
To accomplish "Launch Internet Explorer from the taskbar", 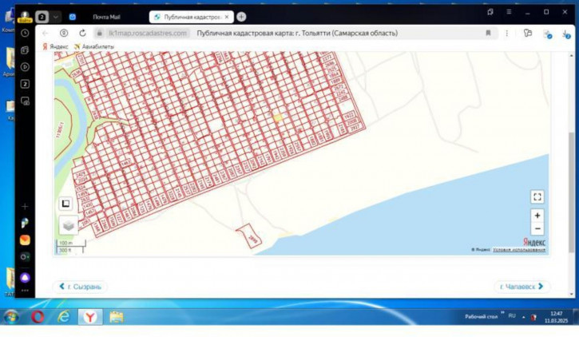I will click(x=64, y=317).
